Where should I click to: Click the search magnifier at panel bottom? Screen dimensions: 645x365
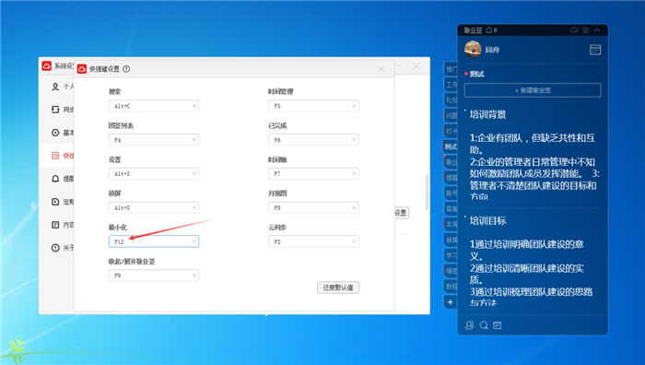point(484,325)
